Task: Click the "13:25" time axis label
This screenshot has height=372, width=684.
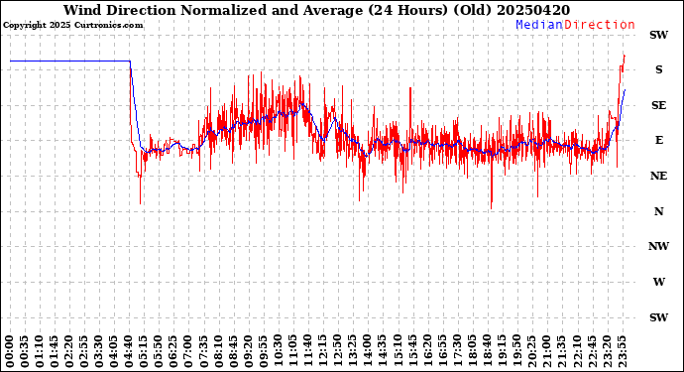Action: [353, 351]
